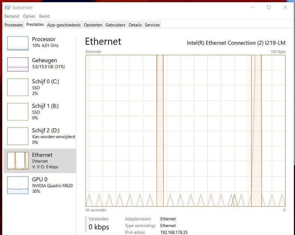Click the '60 seconden' axis label
295x235 pixels.
pos(96,210)
